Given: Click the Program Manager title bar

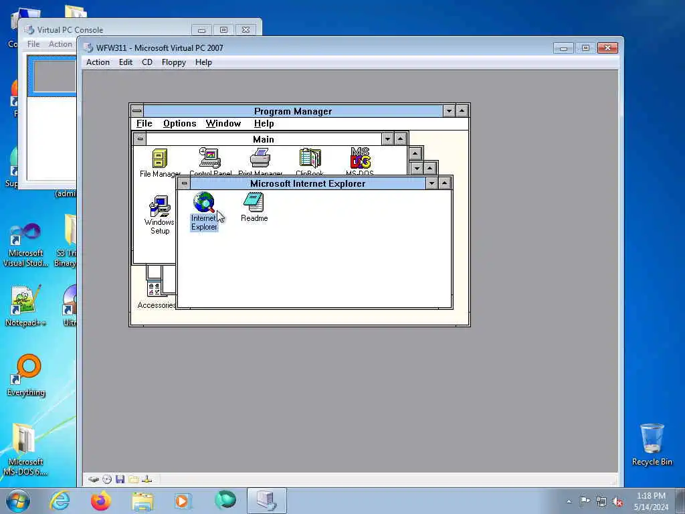Looking at the screenshot, I should tap(293, 111).
